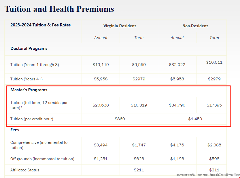240x178 pixels.
Task: Click Tuition (Years 1 through 3) row label
Action: pyautogui.click(x=35, y=65)
